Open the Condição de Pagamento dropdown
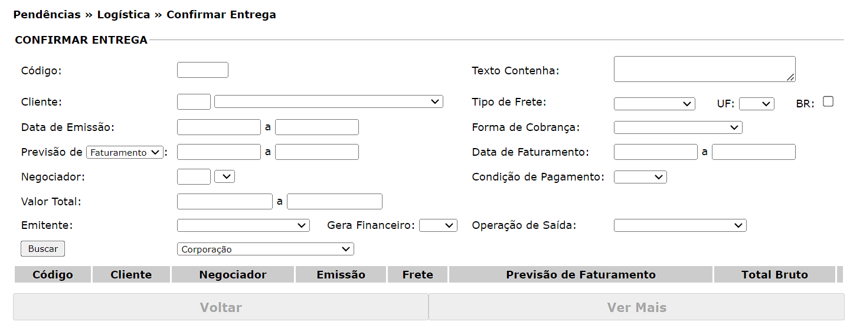This screenshot has width=863, height=328. tap(640, 177)
